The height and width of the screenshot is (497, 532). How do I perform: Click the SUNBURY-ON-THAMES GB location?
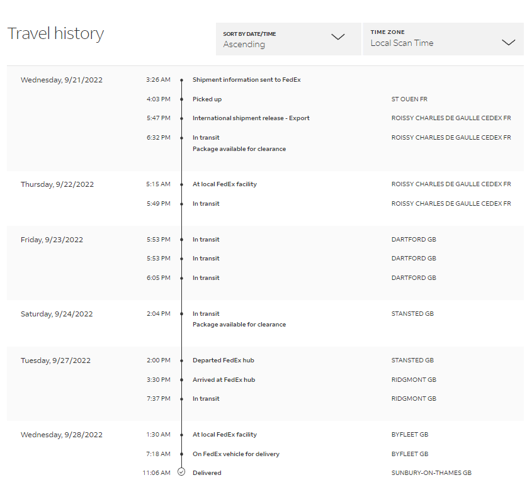(x=431, y=472)
